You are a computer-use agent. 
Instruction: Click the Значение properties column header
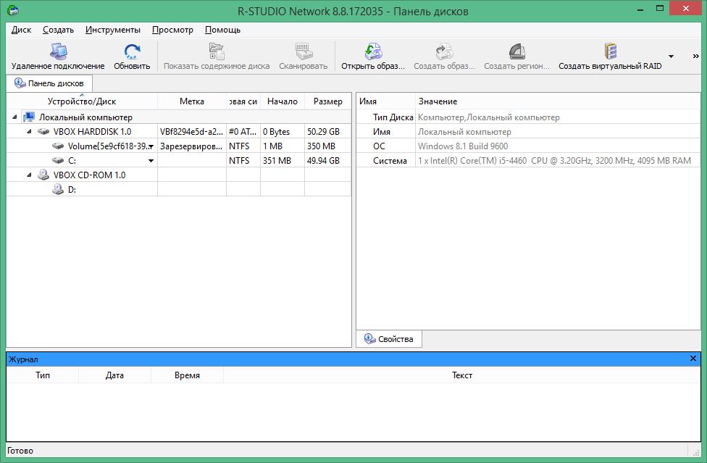click(x=558, y=101)
